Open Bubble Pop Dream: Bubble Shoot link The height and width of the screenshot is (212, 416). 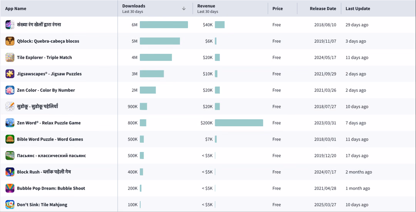(51, 189)
